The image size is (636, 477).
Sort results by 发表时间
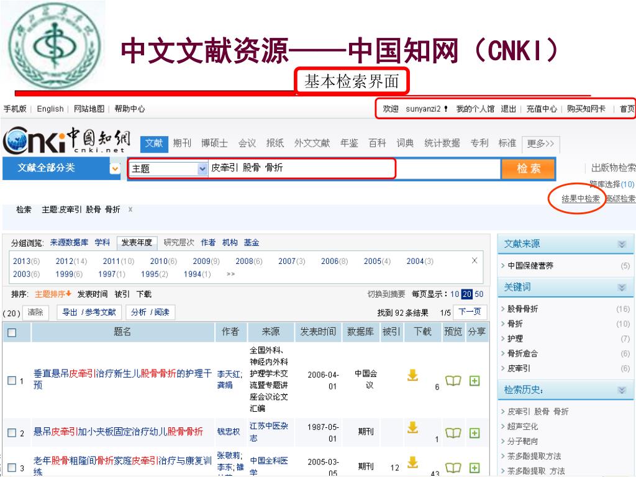93,294
